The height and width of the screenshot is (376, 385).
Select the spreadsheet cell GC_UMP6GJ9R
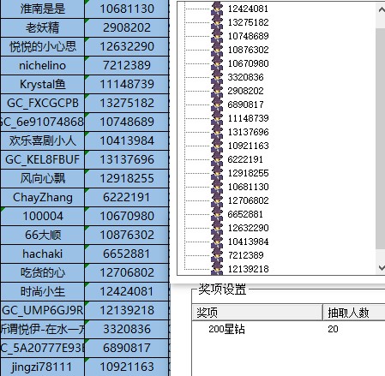tap(43, 310)
